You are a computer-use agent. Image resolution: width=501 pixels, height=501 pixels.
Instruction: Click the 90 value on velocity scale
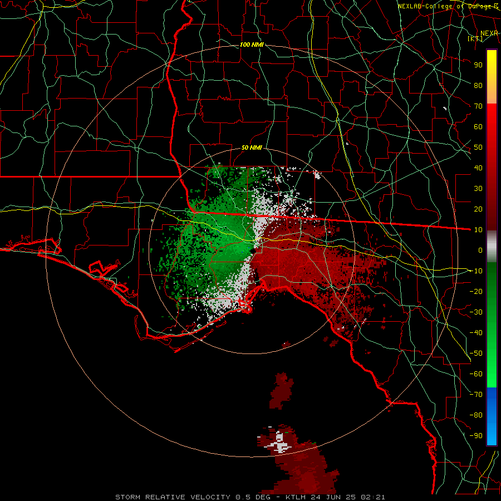point(478,65)
